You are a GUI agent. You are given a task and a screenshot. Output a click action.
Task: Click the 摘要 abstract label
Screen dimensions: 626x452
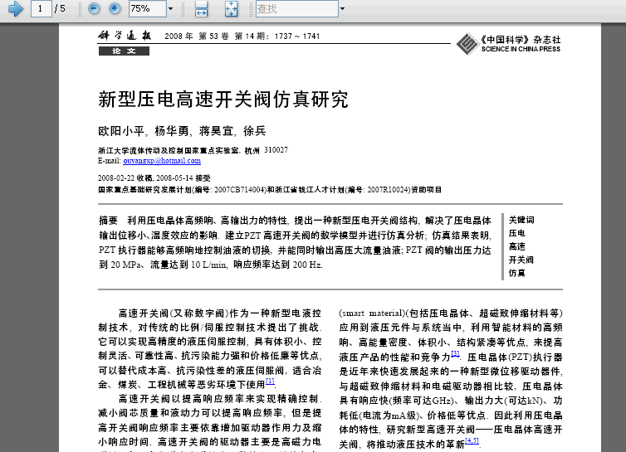[109, 221]
